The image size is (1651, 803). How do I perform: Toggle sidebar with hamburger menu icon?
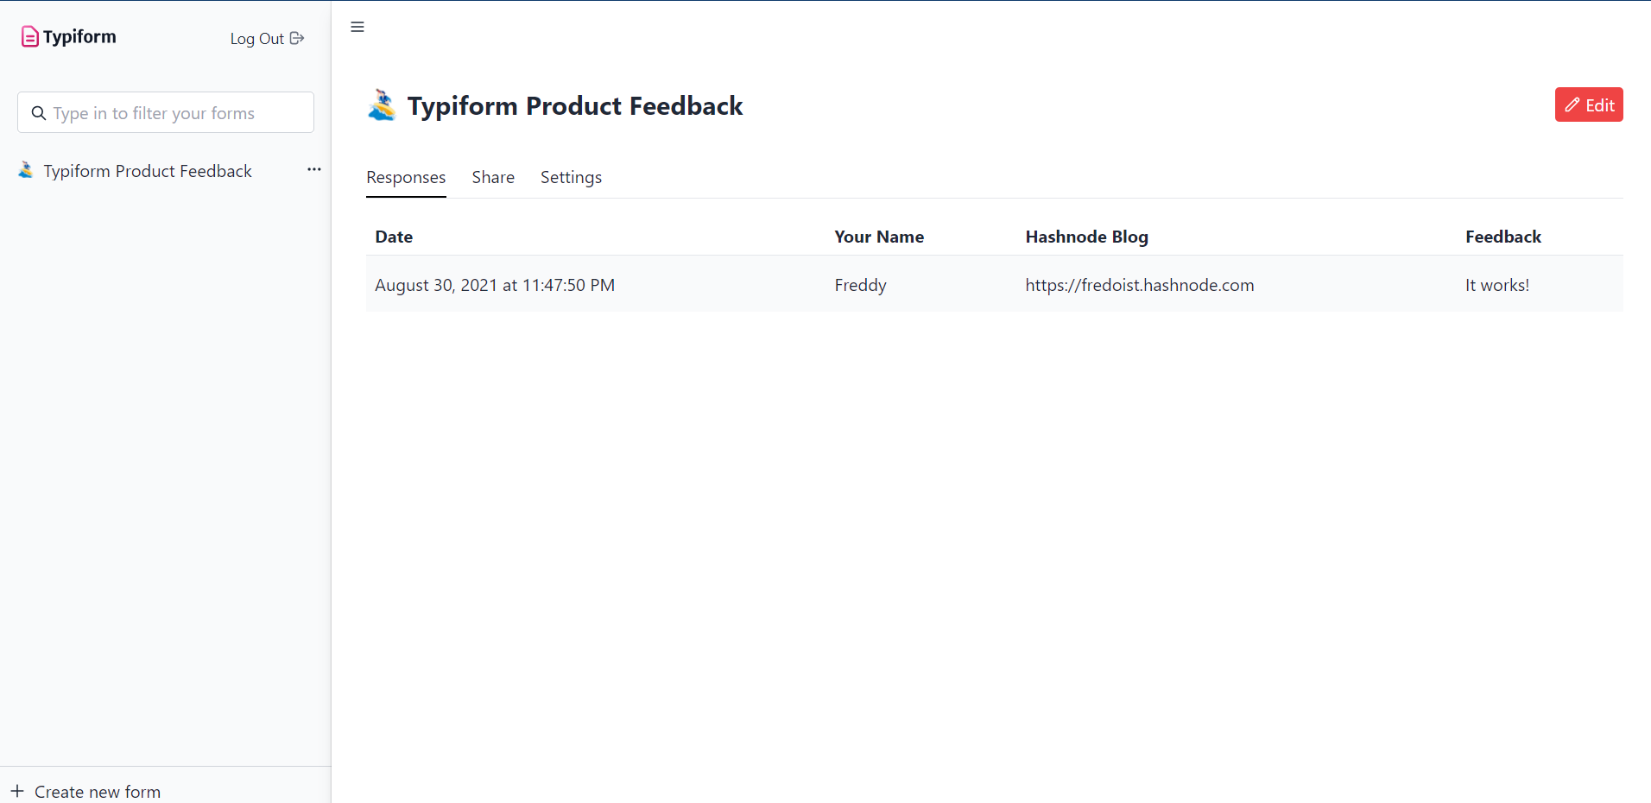click(x=357, y=27)
